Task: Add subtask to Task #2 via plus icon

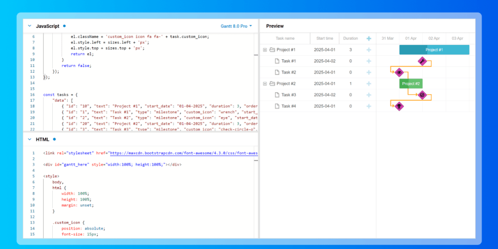Action: pyautogui.click(x=369, y=72)
